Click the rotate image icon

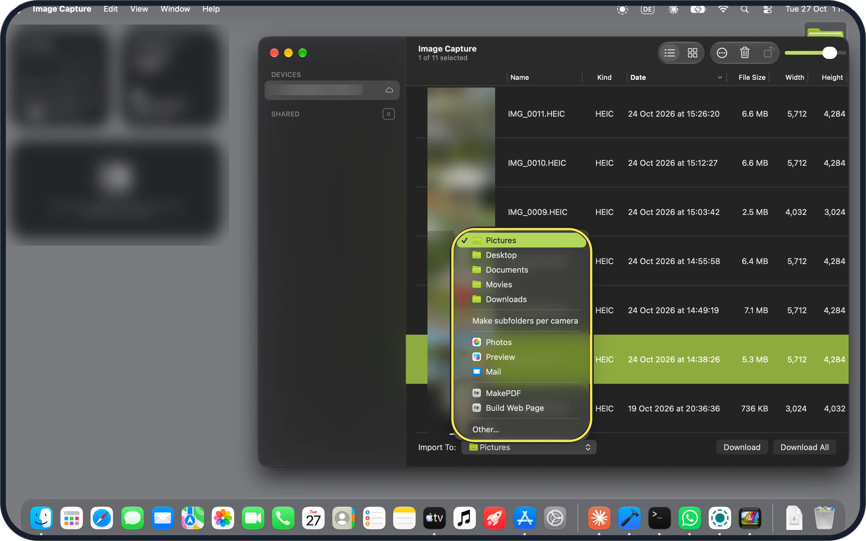click(768, 53)
